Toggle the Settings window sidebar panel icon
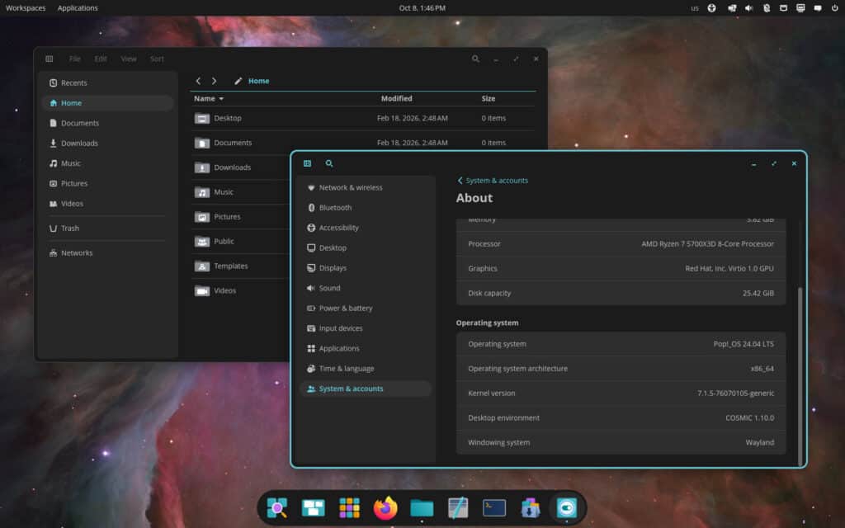Screen dimensions: 845x528 (307, 163)
